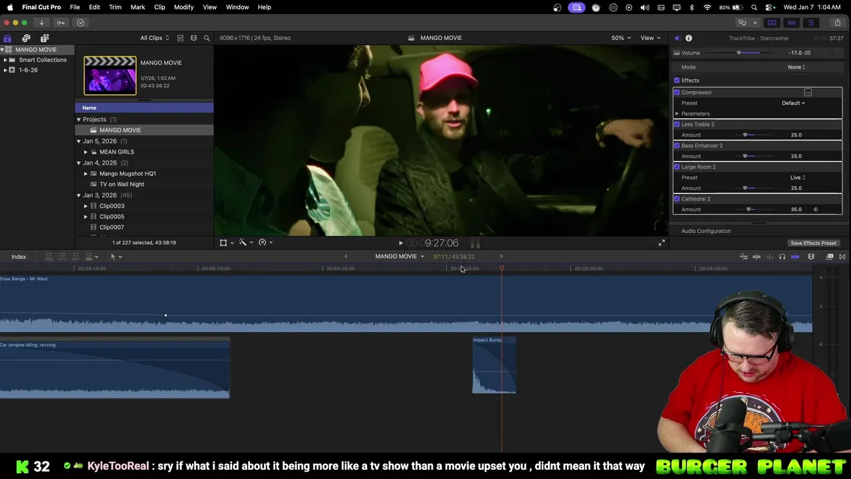Toggle audio skimming headphone icon
Viewport: 851px width, 479px height.
[x=782, y=257]
